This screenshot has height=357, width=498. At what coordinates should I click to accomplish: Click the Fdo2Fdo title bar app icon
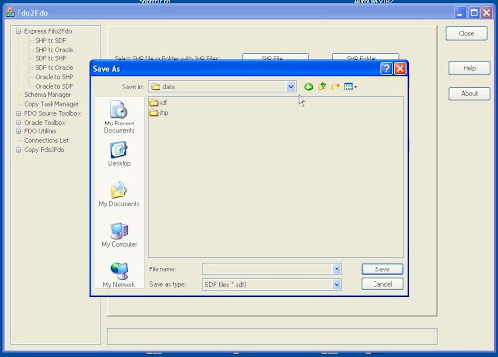[x=10, y=13]
